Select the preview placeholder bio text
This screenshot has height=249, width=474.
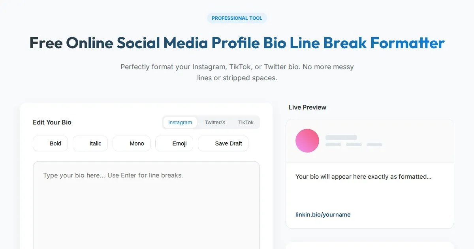[363, 177]
